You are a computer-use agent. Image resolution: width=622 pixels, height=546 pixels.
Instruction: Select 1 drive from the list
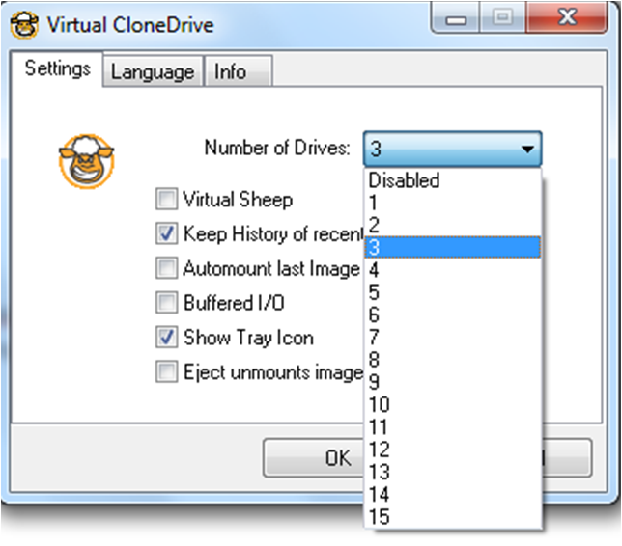point(453,203)
